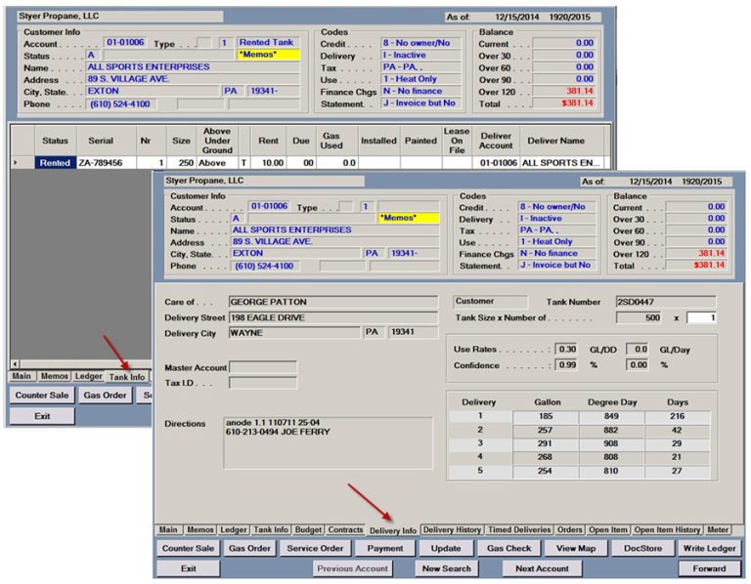Screen dimensions: 751x584
Task: Go to the Next Account
Action: (542, 568)
